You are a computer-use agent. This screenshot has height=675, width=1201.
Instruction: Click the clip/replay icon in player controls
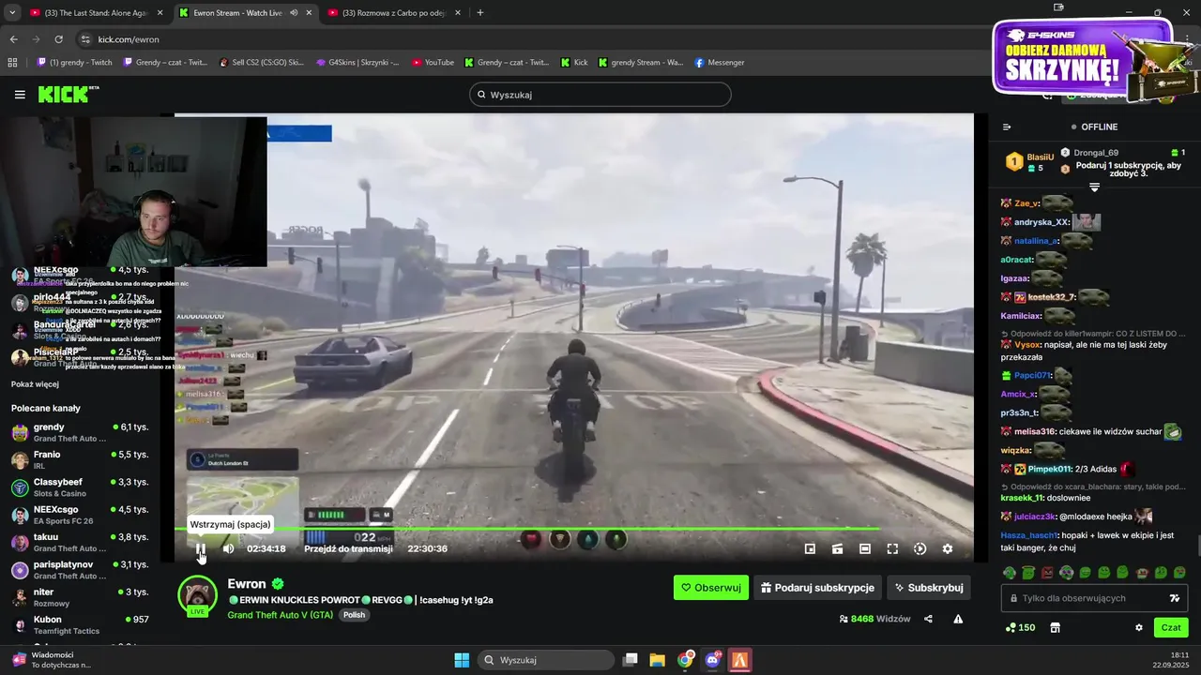(x=920, y=548)
